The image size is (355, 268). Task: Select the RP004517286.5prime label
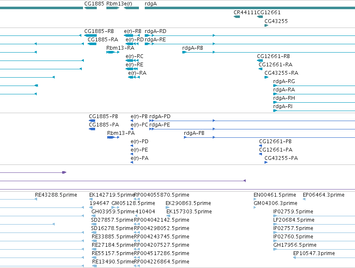tap(162, 254)
